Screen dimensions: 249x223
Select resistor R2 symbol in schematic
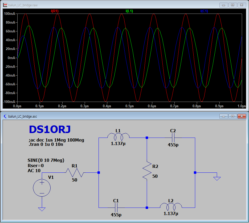point(147,171)
